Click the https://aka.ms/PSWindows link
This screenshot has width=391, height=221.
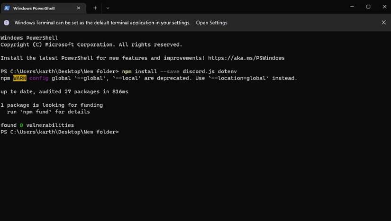point(246,58)
